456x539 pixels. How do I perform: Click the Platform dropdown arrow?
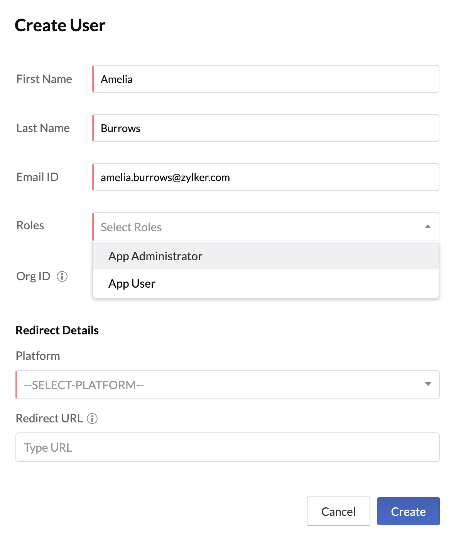pyautogui.click(x=428, y=384)
